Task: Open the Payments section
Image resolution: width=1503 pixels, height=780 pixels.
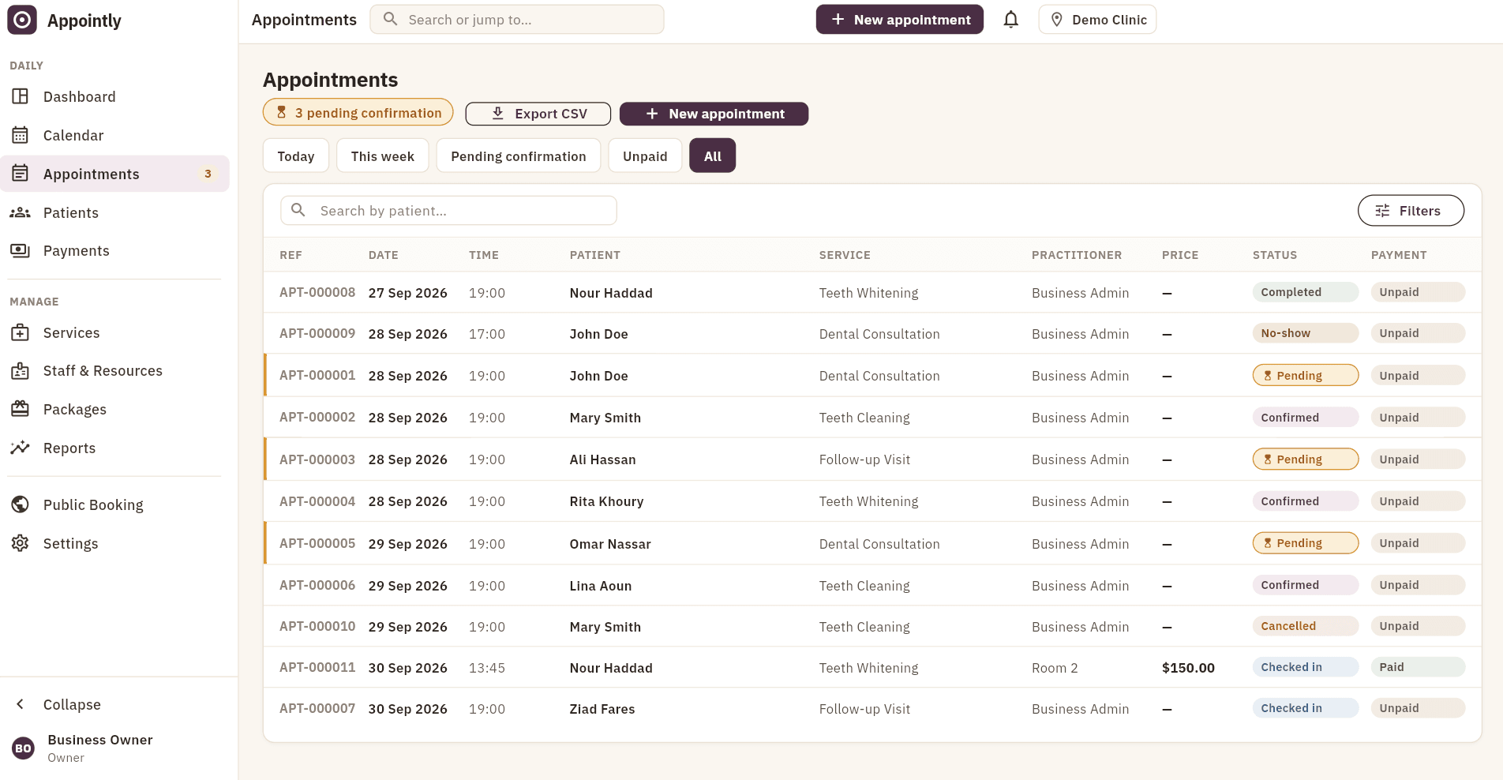Action: pyautogui.click(x=114, y=250)
